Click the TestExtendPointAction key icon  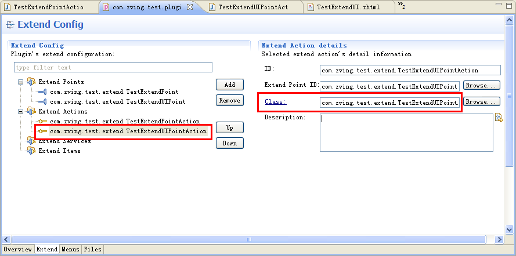point(42,121)
